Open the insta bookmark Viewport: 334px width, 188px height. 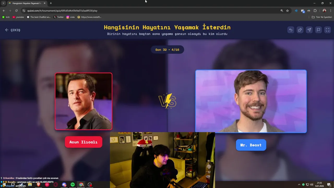click(x=70, y=17)
